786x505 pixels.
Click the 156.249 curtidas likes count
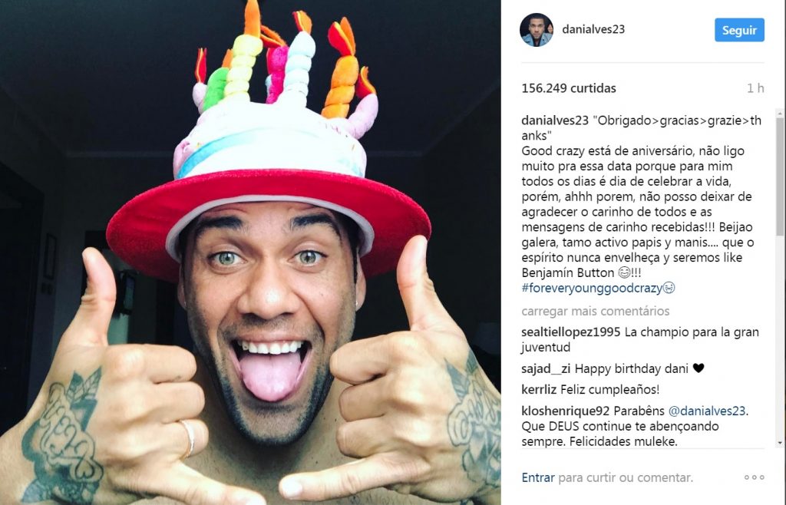tap(569, 88)
